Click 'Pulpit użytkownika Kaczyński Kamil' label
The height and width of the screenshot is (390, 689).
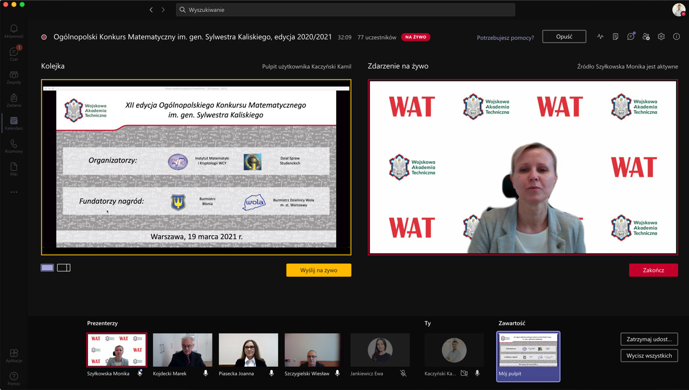306,67
